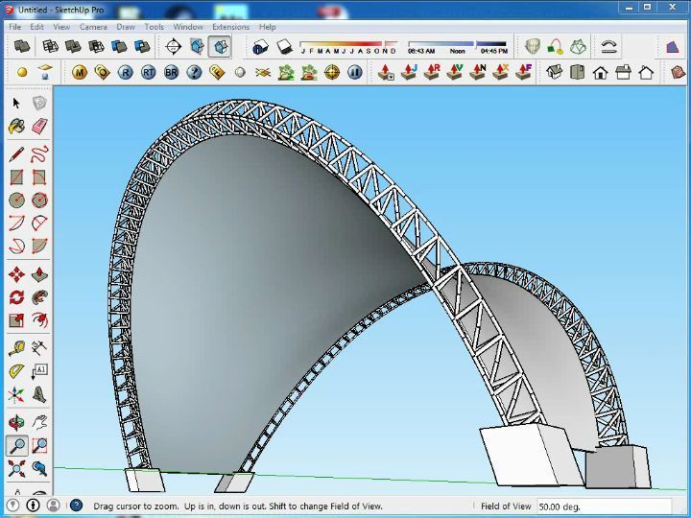Viewport: 691px width, 518px height.
Task: Select the Dimension tool
Action: click(x=39, y=348)
